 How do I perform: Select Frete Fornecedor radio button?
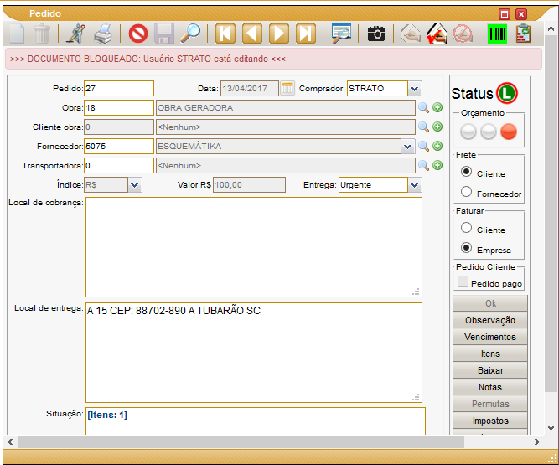tap(466, 192)
